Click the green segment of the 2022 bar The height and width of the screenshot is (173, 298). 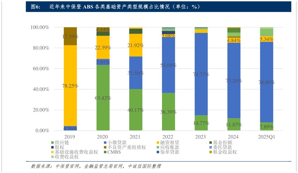[169, 112]
